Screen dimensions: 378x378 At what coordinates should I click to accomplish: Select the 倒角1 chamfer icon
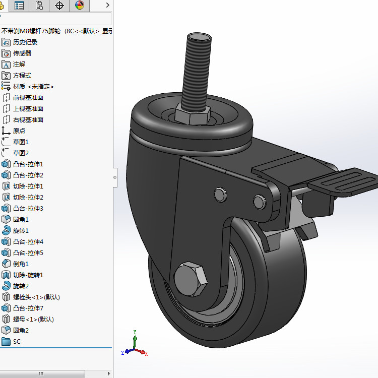[6, 264]
